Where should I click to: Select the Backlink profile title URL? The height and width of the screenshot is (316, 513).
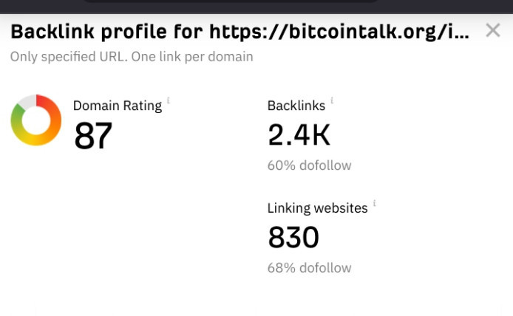tap(339, 32)
